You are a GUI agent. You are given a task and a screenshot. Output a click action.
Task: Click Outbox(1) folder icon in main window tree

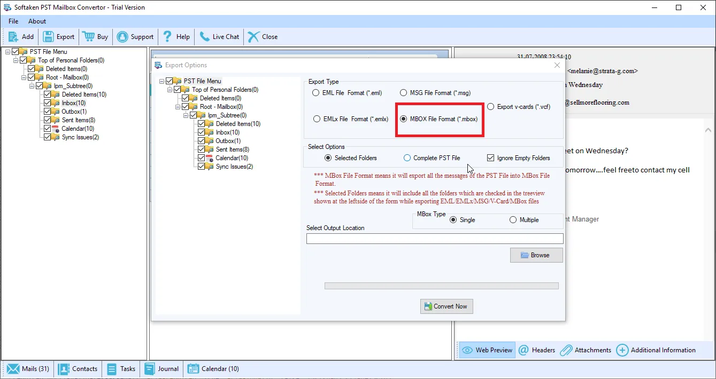[56, 112]
